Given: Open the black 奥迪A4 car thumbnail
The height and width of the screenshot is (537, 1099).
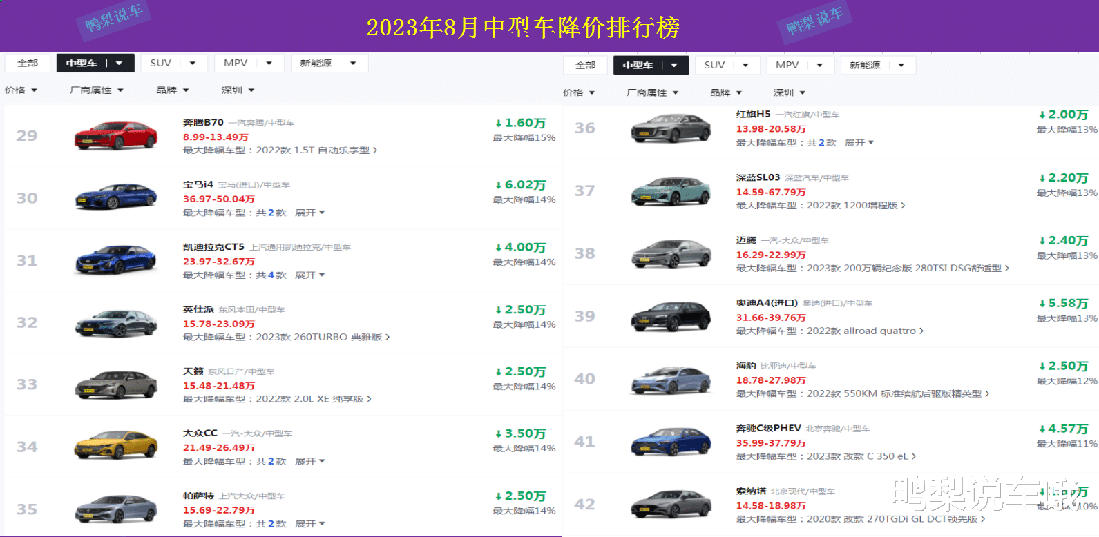Looking at the screenshot, I should [x=671, y=317].
